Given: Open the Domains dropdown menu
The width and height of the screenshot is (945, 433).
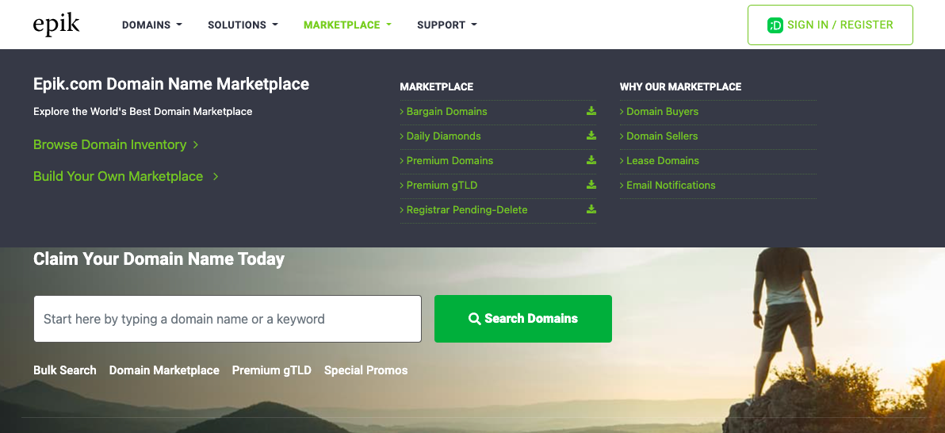Looking at the screenshot, I should [x=152, y=25].
